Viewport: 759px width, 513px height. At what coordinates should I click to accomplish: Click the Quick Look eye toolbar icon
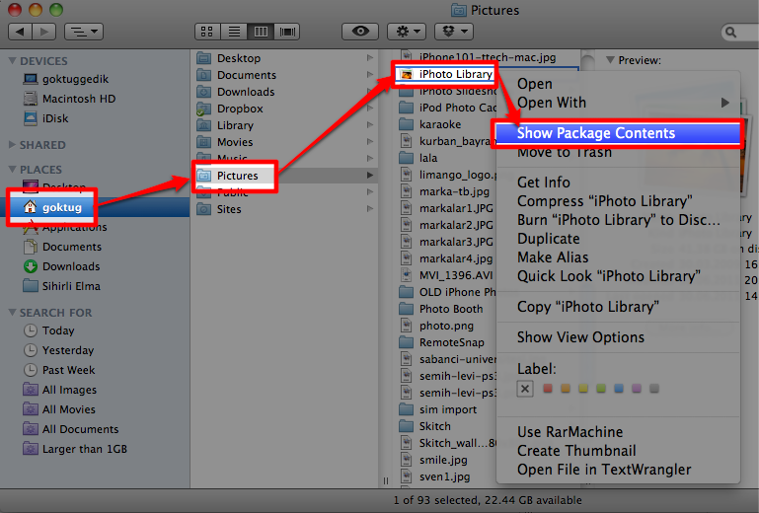coord(360,32)
